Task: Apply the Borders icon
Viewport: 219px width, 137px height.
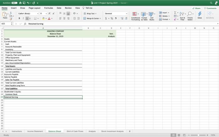Action: coord(35,18)
